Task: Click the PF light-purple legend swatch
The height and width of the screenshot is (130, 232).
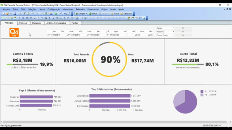Action: (x=202, y=95)
